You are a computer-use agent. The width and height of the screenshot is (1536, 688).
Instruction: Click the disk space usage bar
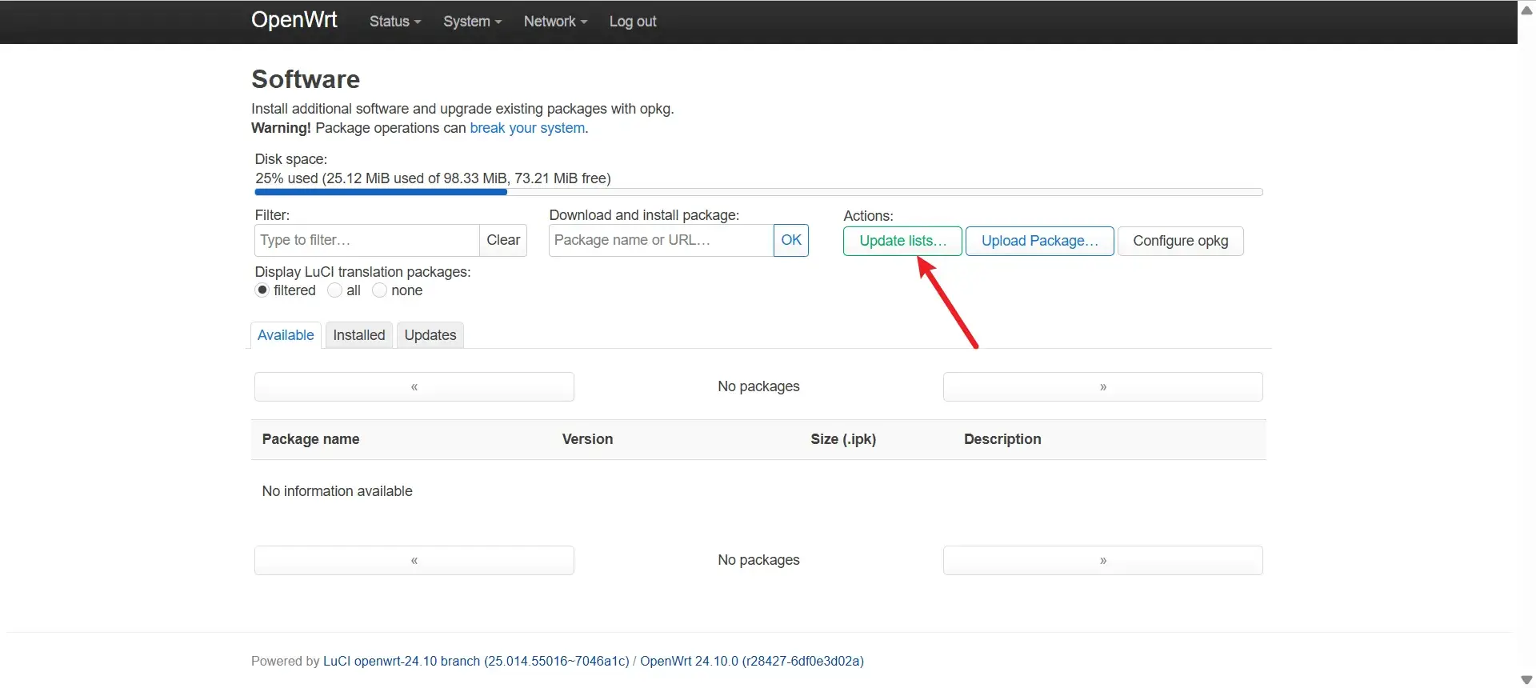[758, 192]
